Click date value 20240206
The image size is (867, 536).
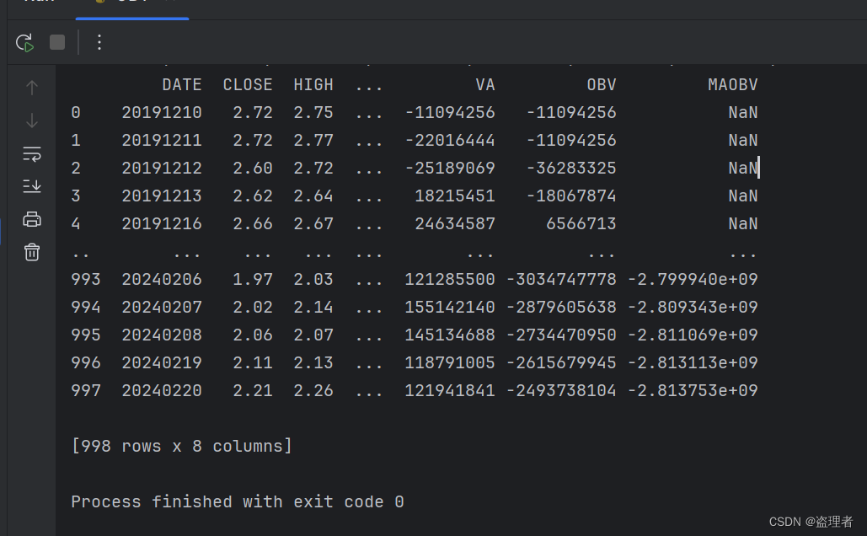162,279
